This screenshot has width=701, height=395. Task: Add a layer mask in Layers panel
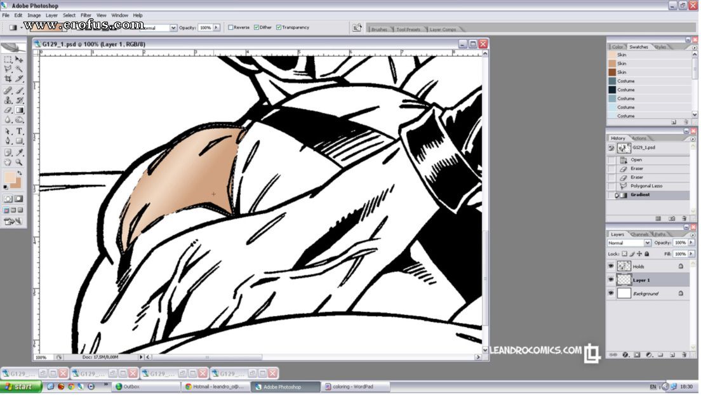[637, 355]
